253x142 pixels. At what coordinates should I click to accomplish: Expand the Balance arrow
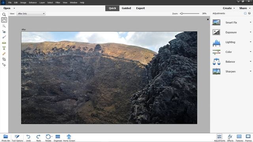point(250,62)
